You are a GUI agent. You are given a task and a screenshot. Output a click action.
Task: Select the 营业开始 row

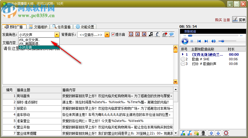pos(88,127)
